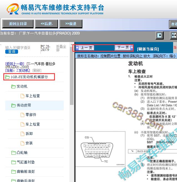Click 折叠全部 to collapse all
This screenshot has width=177, height=182.
61,48
